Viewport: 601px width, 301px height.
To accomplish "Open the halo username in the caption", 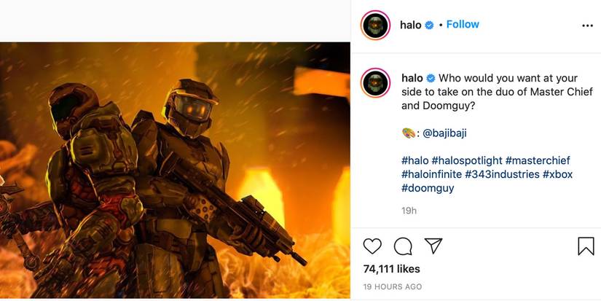I will click(412, 78).
